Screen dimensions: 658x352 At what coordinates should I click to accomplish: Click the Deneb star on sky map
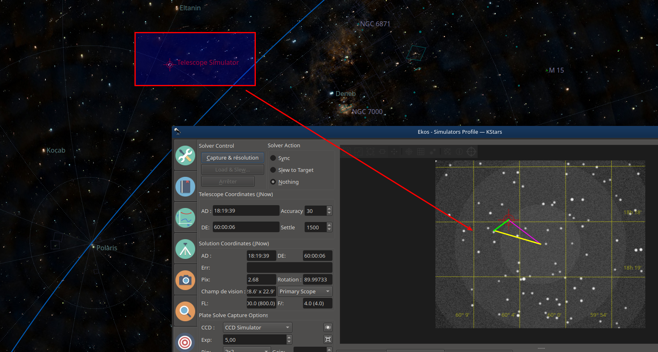click(x=332, y=94)
